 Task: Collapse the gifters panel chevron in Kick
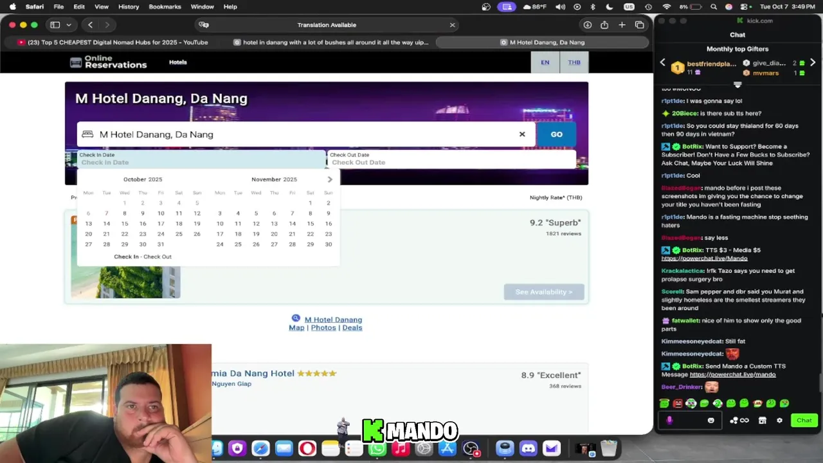pos(737,84)
